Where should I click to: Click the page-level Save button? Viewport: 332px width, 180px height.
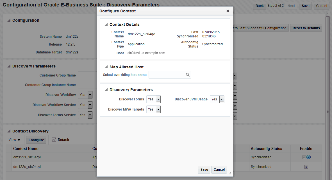pyautogui.click(x=306, y=6)
